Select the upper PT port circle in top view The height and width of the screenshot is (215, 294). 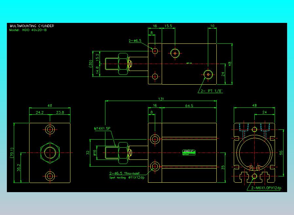point(175,53)
